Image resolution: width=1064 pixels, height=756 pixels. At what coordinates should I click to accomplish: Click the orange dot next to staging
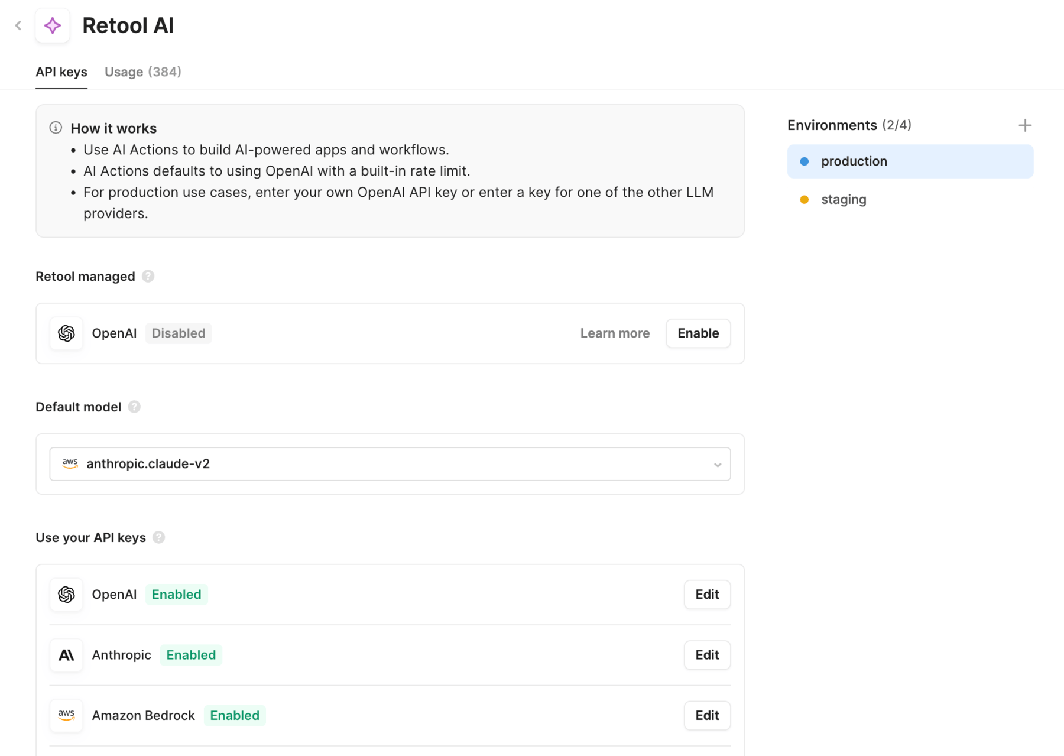(x=805, y=200)
